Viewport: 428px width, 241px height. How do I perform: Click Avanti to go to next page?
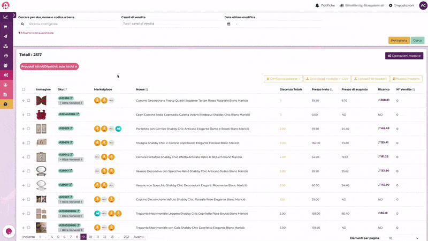(138, 237)
